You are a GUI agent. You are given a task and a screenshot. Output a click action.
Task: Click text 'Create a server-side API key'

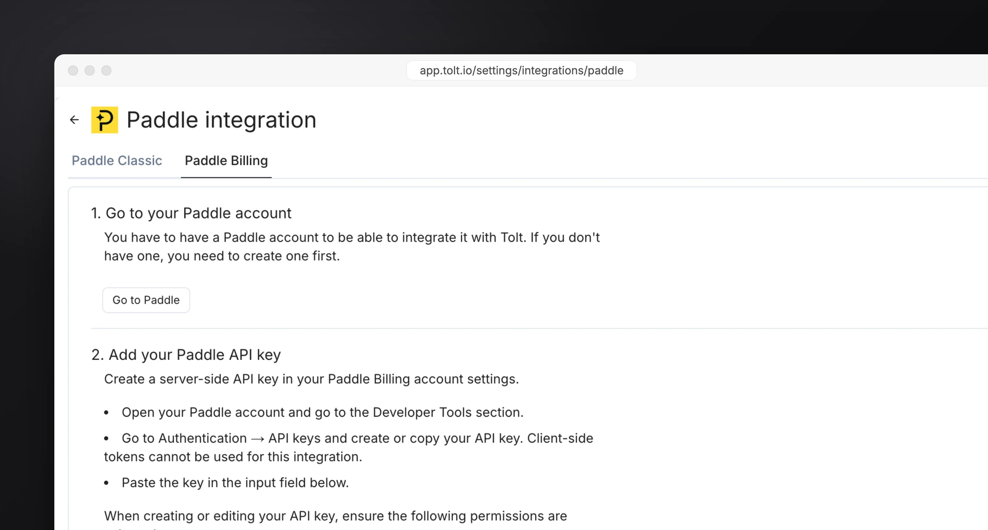pos(191,379)
